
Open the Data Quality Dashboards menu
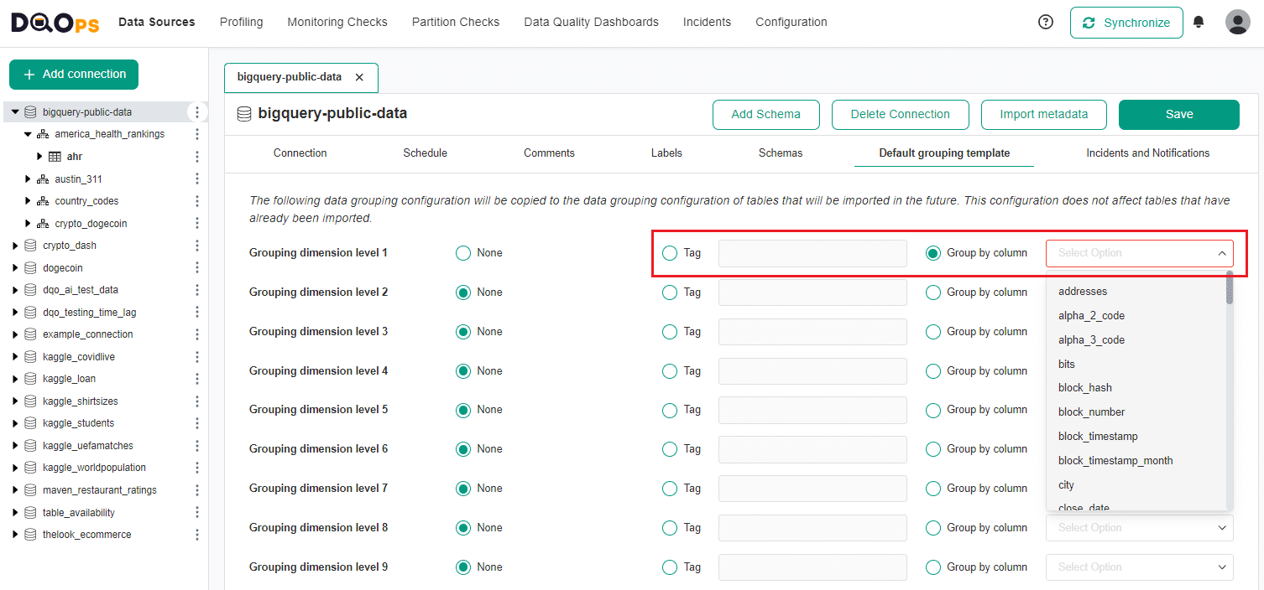click(x=591, y=23)
